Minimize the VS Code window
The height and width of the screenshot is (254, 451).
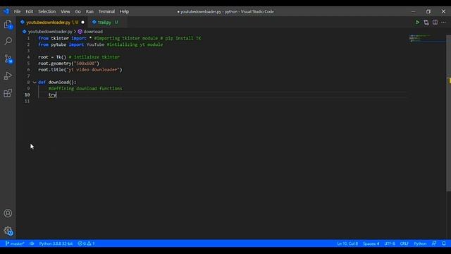tap(414, 11)
